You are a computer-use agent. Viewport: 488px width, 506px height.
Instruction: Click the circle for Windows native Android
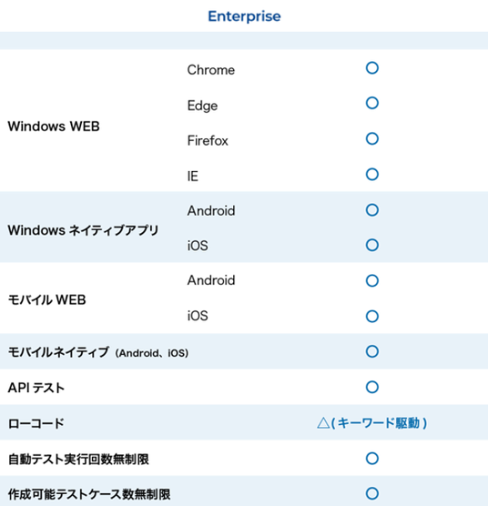click(x=372, y=209)
